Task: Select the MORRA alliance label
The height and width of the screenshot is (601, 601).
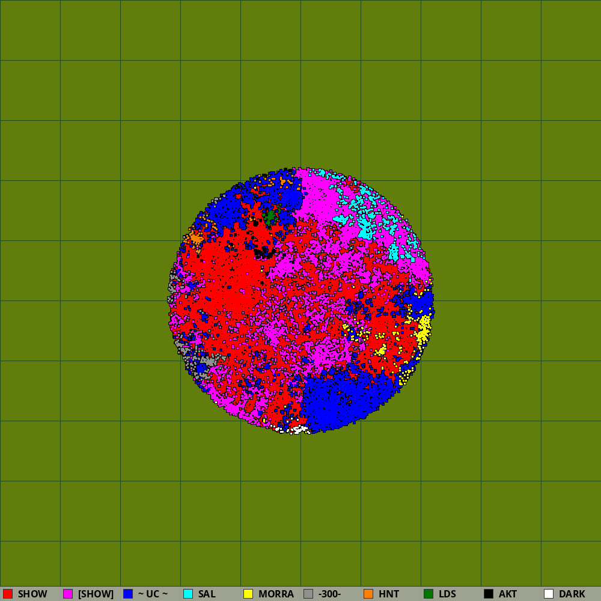Action: pos(276,594)
